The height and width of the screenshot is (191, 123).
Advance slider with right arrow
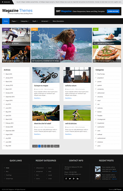click(x=90, y=44)
